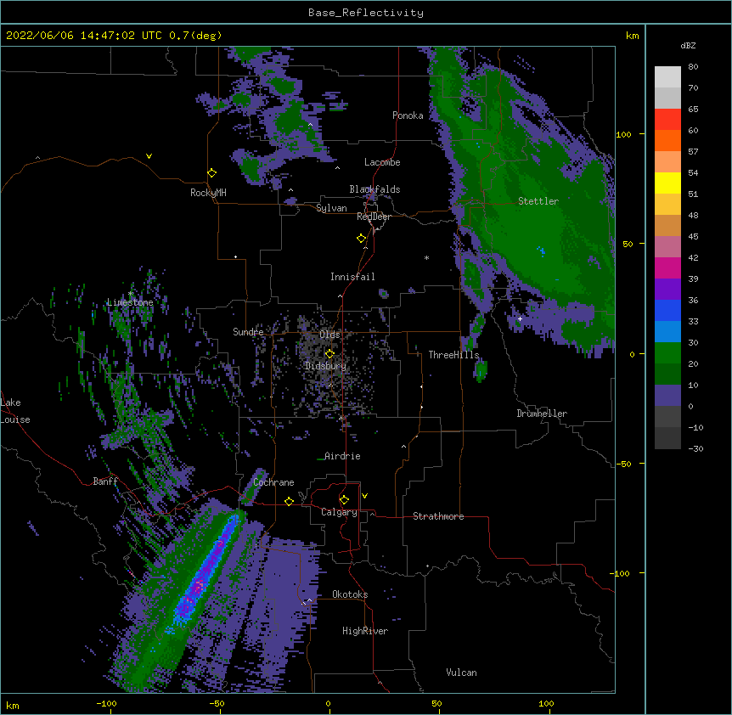Click the dBZ legend heading
The width and height of the screenshot is (732, 715).
pos(688,46)
